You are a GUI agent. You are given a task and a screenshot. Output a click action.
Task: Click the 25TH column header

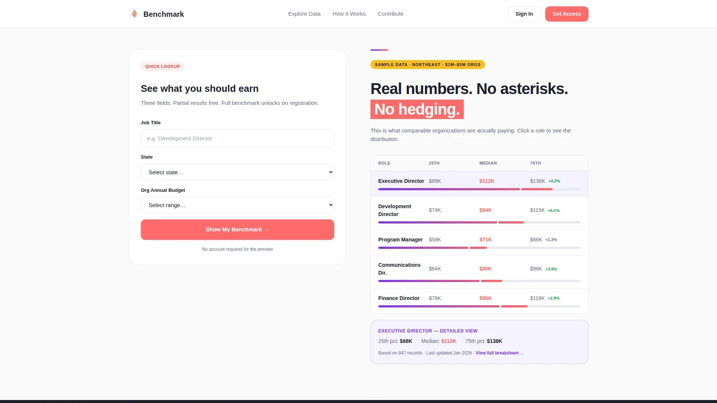(434, 163)
